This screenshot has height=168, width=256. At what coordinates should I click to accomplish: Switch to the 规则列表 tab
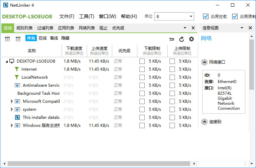(24, 28)
